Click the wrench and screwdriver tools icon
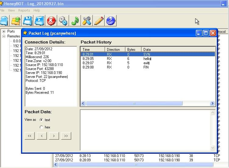This screenshot has height=168, width=229. pyautogui.click(x=87, y=21)
